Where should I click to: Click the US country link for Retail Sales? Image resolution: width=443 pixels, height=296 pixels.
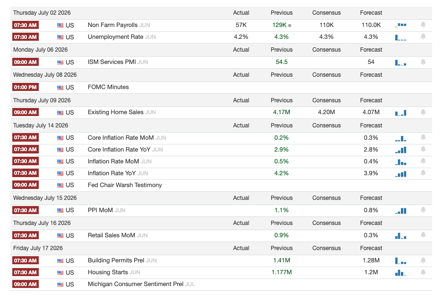[x=70, y=235]
